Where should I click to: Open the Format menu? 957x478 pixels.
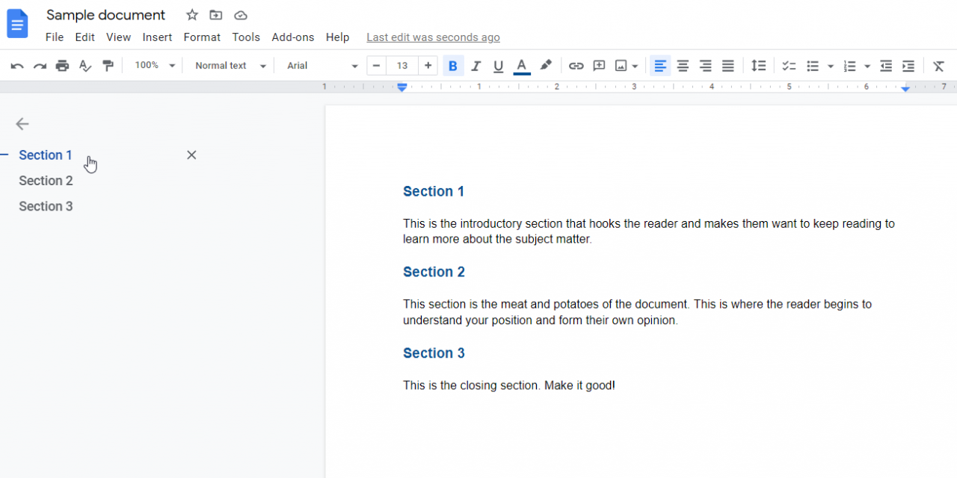click(x=201, y=37)
